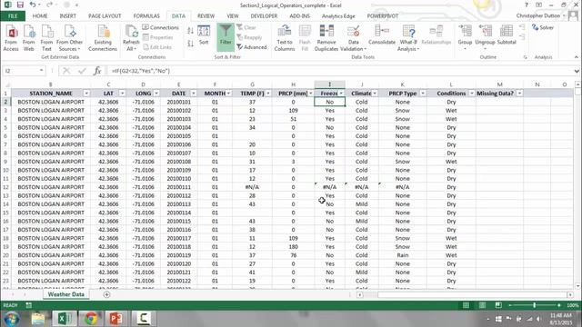Open Advanced filter options
The height and width of the screenshot is (327, 582).
pos(252,47)
